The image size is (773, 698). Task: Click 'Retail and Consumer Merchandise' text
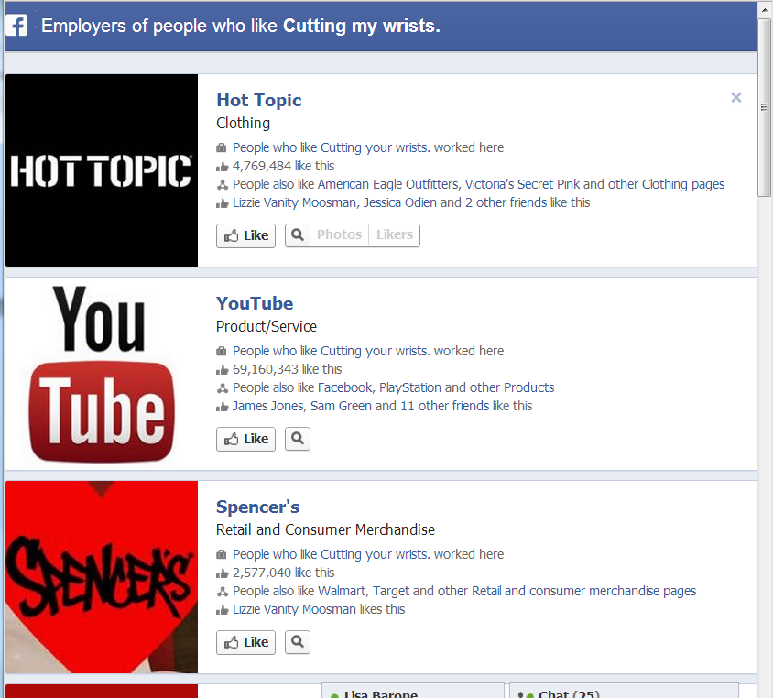click(325, 529)
